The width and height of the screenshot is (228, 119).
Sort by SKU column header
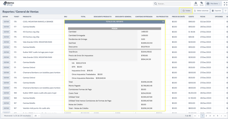(x=66, y=17)
